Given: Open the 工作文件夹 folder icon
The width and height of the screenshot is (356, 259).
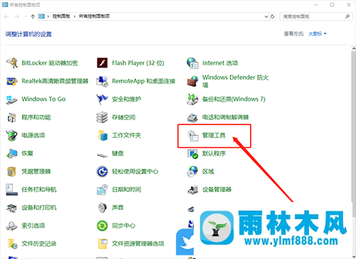Looking at the screenshot, I should pyautogui.click(x=103, y=135).
